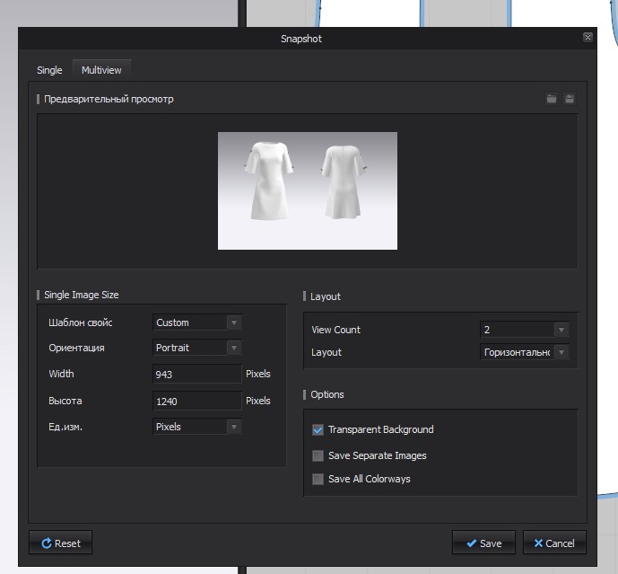This screenshot has height=574, width=618.
Task: Expand the Portrait orientation dropdown
Action: pyautogui.click(x=196, y=348)
